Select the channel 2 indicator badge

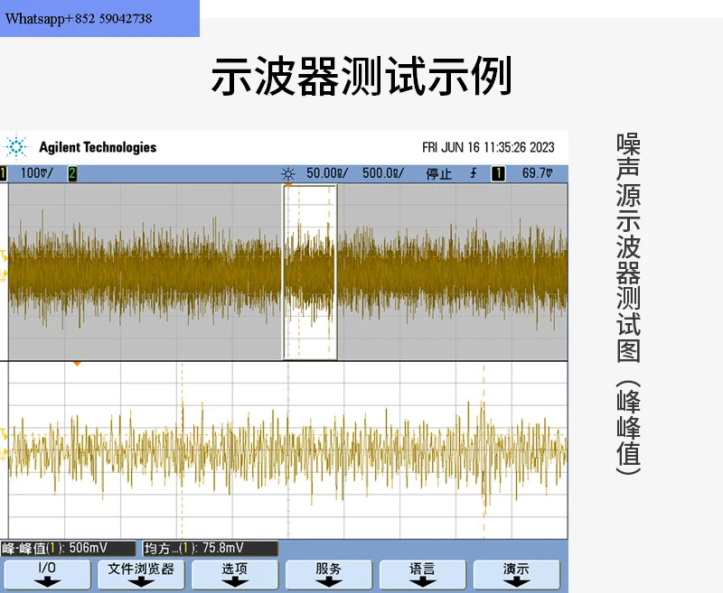click(72, 174)
